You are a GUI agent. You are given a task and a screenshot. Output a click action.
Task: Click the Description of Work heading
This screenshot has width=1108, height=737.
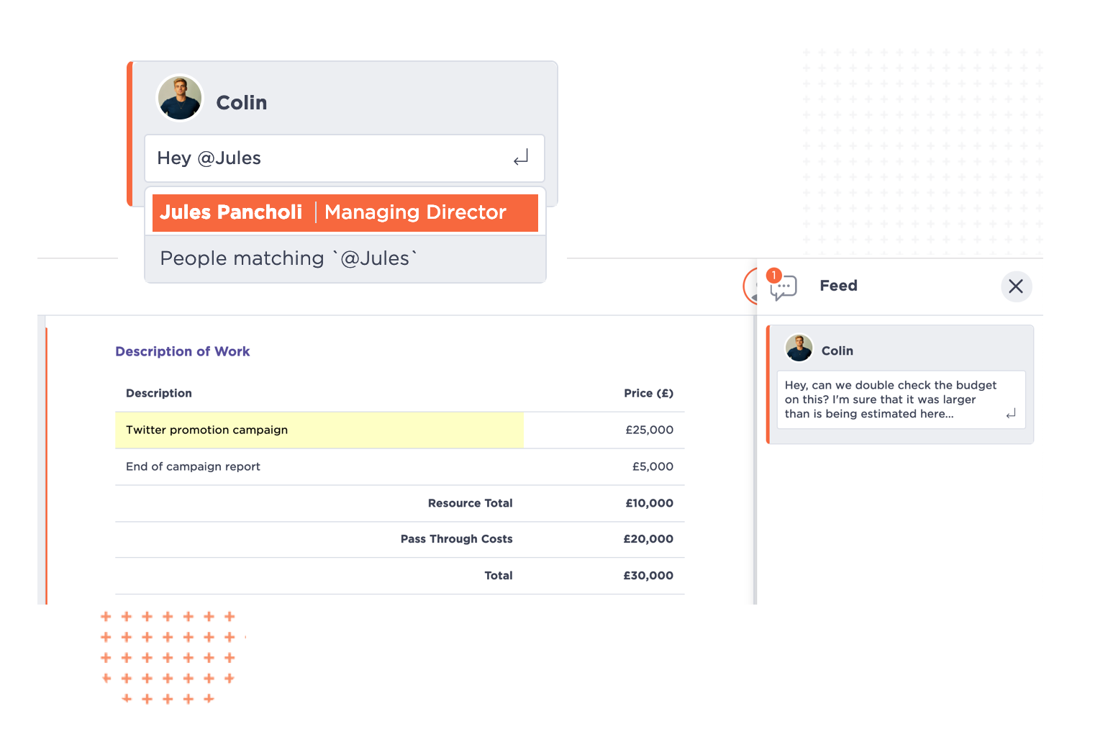coord(183,351)
